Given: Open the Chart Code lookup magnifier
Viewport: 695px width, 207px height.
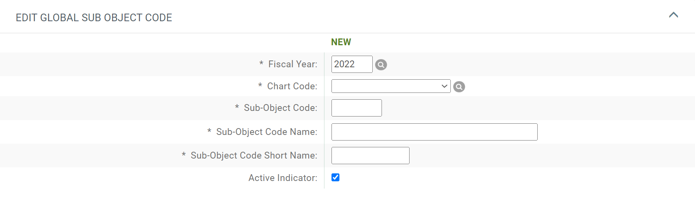Looking at the screenshot, I should (x=459, y=86).
